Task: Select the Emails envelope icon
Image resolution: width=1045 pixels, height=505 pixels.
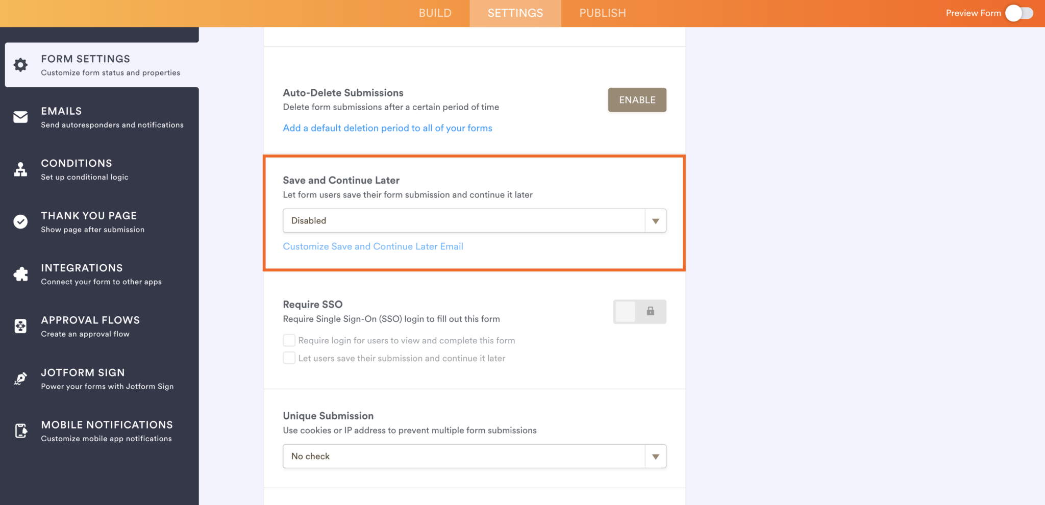Action: click(20, 117)
